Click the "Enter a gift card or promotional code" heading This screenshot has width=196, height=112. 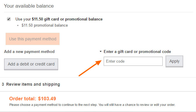pos(137,51)
